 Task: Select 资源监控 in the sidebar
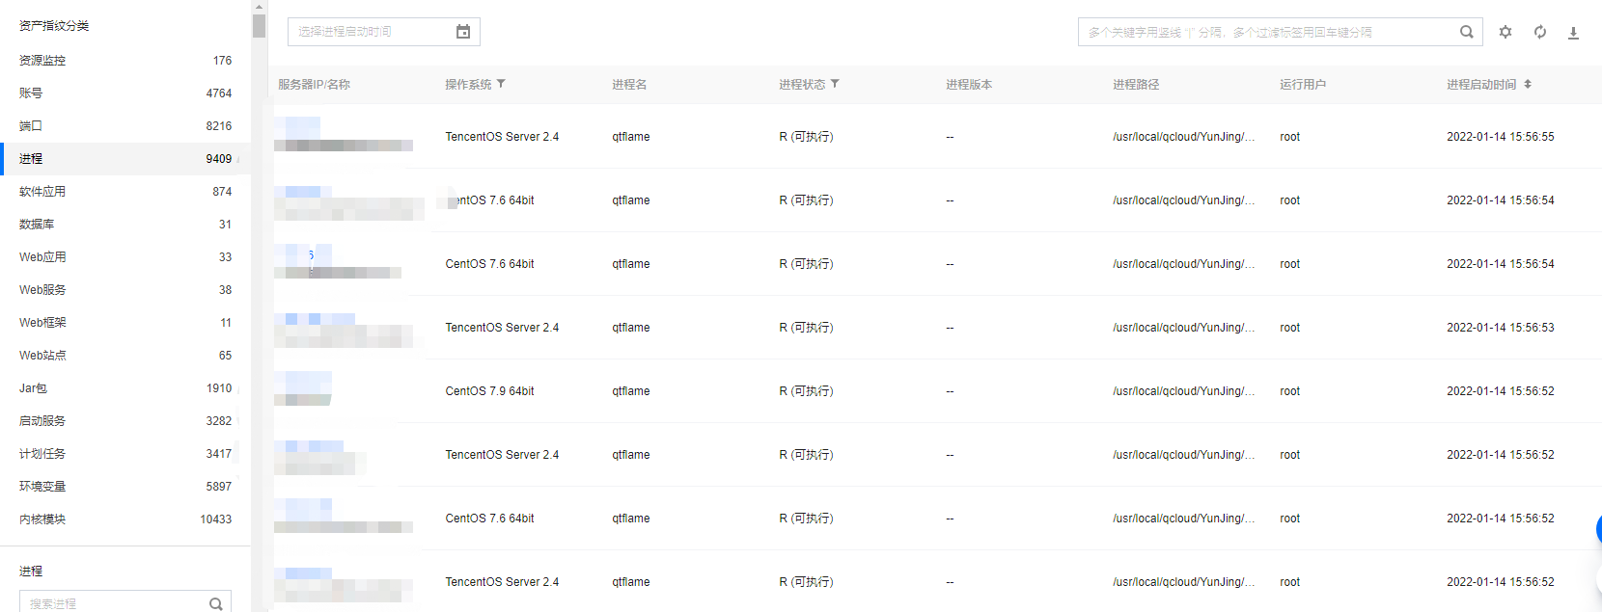point(42,61)
